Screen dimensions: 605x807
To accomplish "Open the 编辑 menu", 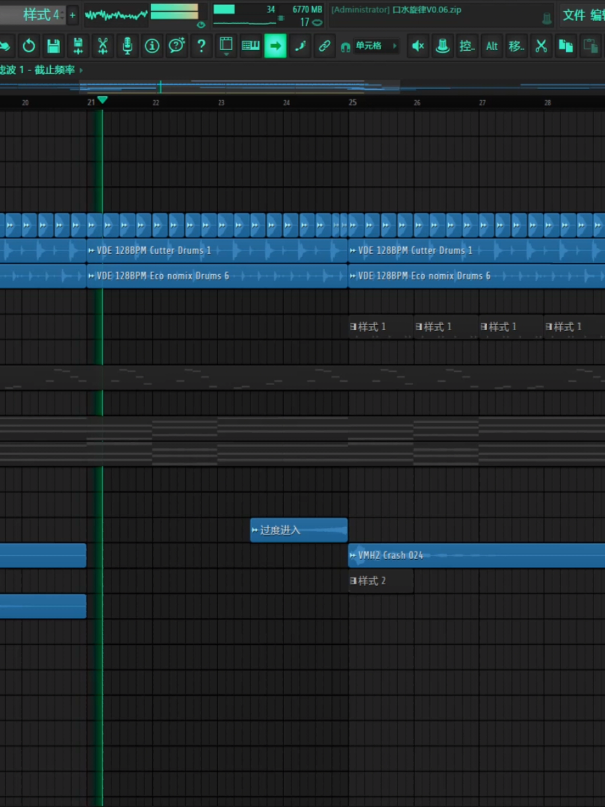I will (598, 15).
